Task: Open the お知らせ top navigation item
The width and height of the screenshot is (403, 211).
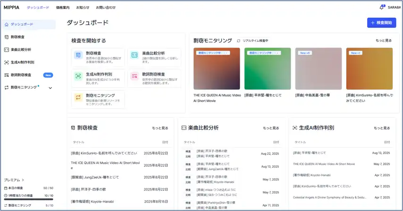Action: [83, 8]
